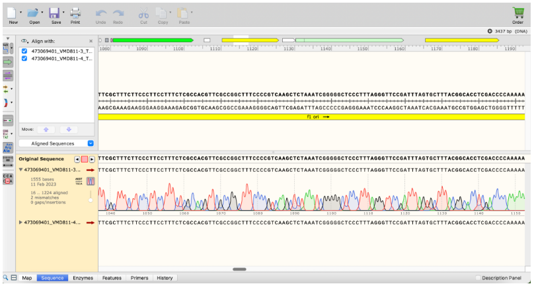Open the enzymes icon side dropdown arrow

pyautogui.click(x=12, y=48)
